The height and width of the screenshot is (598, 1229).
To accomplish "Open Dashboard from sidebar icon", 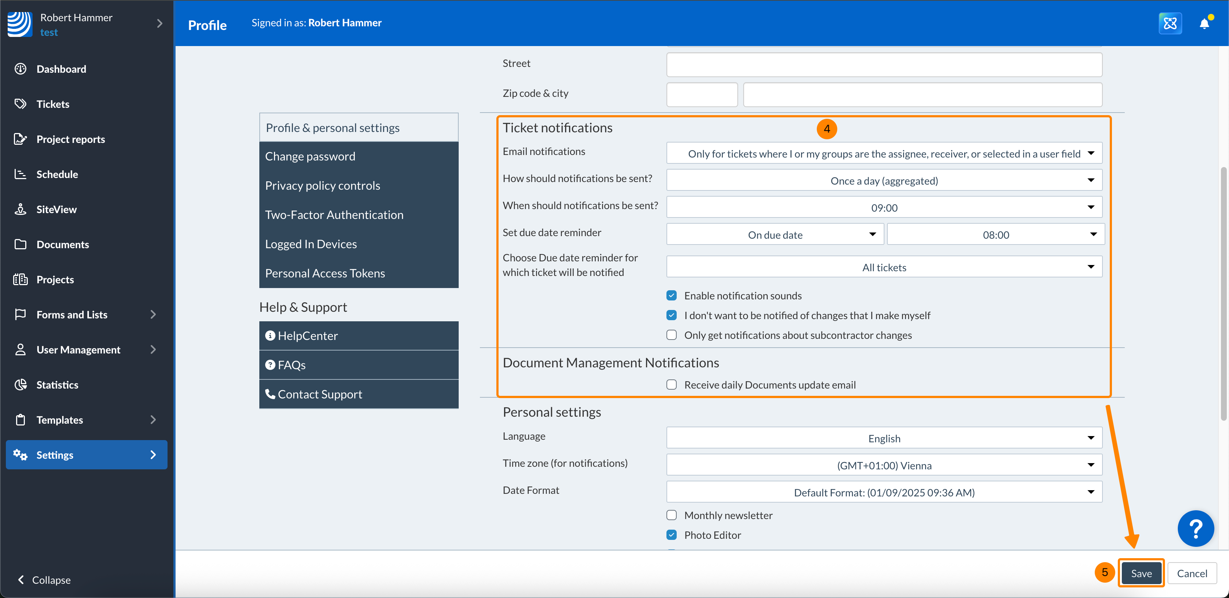I will [x=20, y=69].
